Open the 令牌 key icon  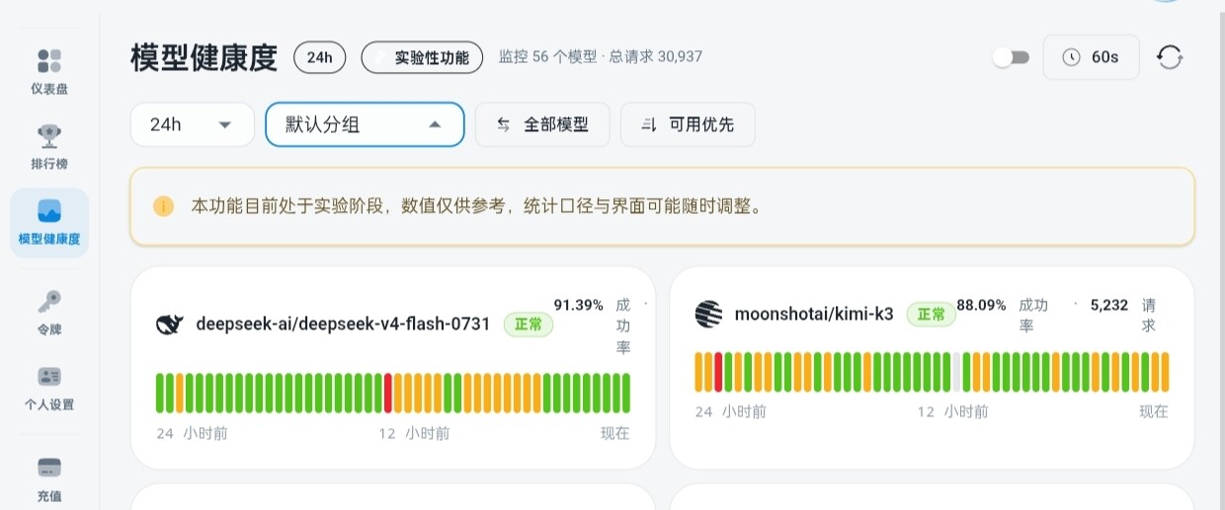49,301
